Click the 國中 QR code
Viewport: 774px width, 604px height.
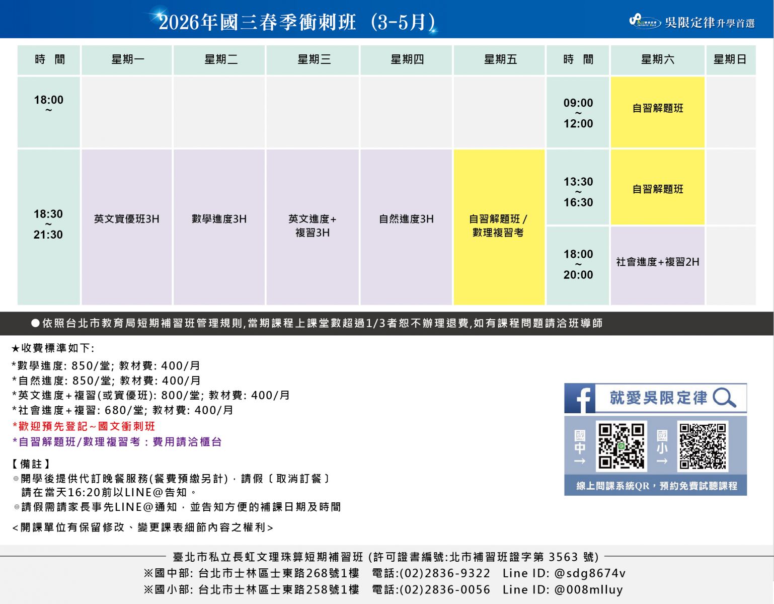pos(621,446)
